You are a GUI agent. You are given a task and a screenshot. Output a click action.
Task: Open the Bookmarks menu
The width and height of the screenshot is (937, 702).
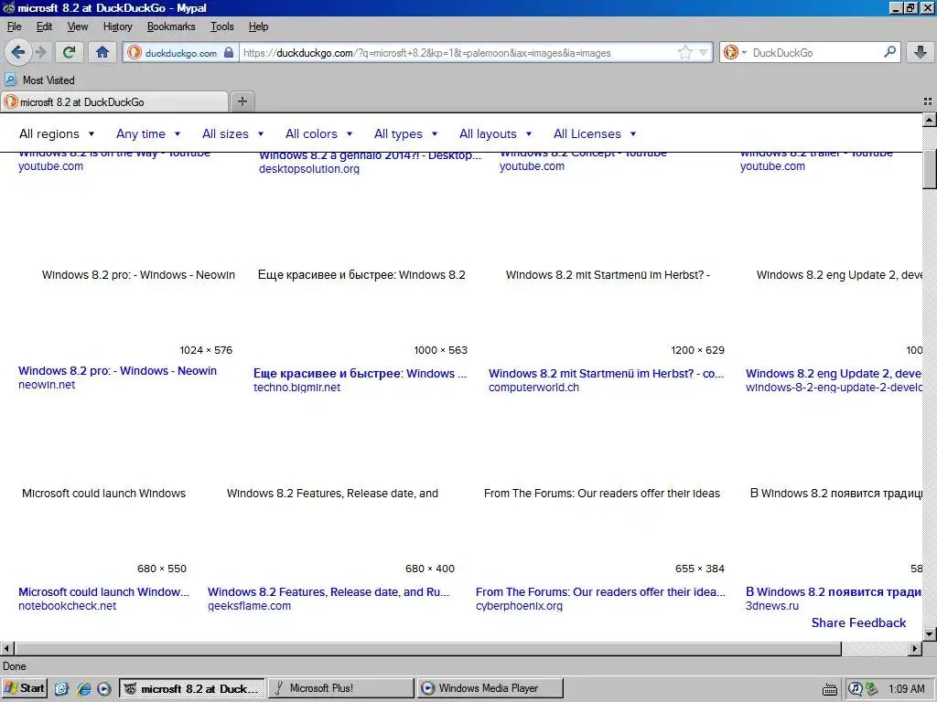(x=171, y=27)
